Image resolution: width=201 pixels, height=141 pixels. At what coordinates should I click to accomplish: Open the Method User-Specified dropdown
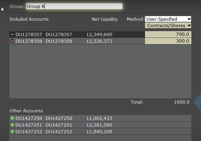[168, 19]
